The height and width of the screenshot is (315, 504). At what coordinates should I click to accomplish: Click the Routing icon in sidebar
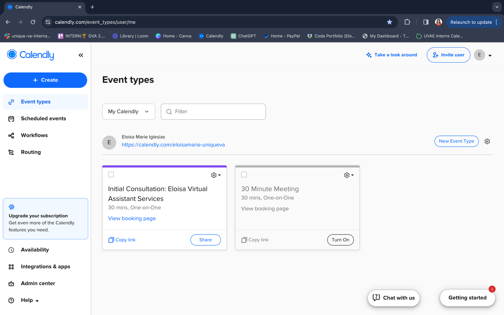pyautogui.click(x=11, y=152)
